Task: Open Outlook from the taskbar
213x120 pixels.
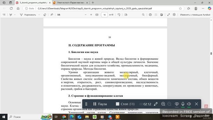Action: [x=79, y=117]
